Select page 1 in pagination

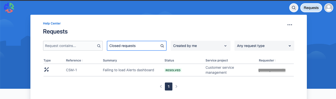click(169, 86)
